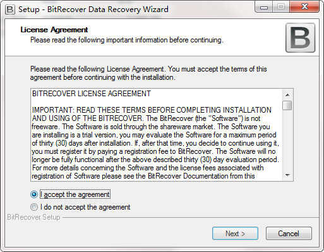Click the "BITRECOVER LICENSE AGREEMENT" title line

92,94
